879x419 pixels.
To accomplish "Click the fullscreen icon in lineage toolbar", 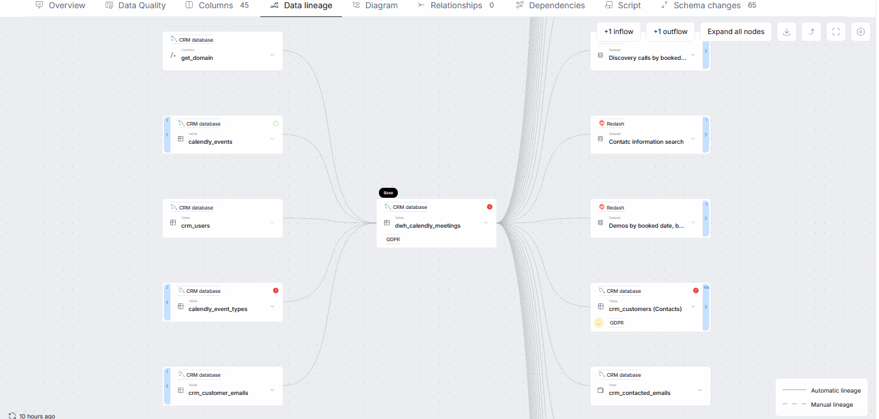I will pos(836,32).
